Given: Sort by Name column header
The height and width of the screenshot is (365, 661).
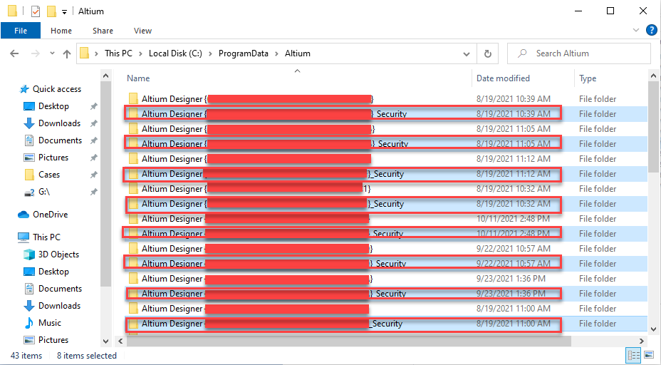Looking at the screenshot, I should pos(138,78).
